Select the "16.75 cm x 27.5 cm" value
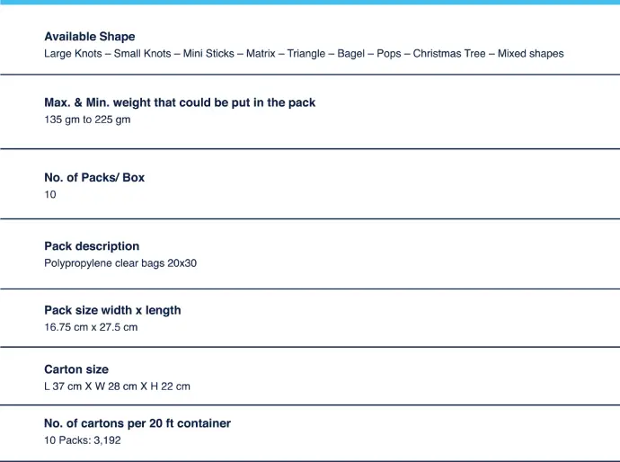This screenshot has width=620, height=462. [91, 327]
